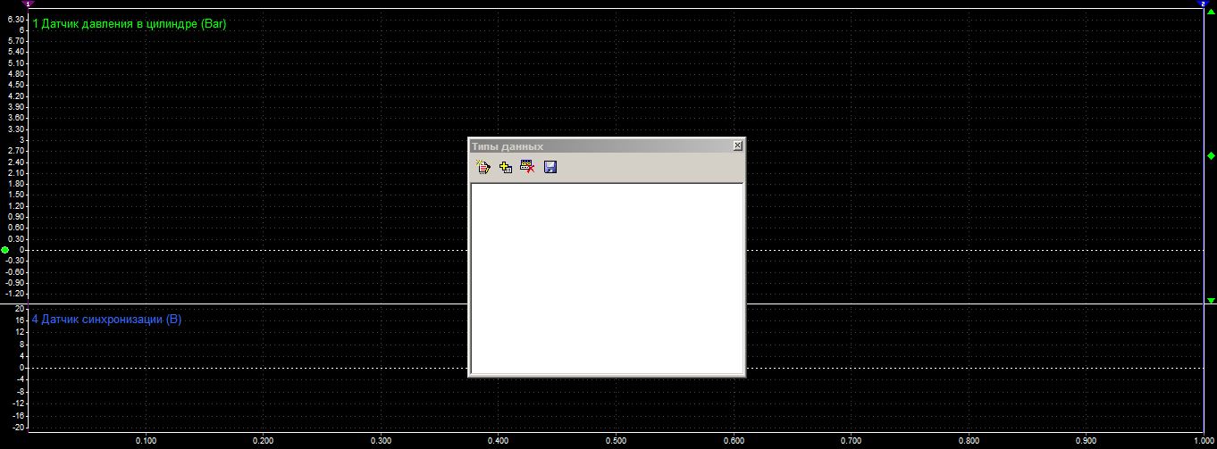Click the Типы данных title bar

(x=606, y=146)
